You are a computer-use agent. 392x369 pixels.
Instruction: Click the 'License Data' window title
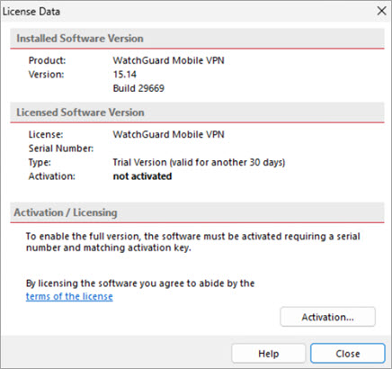pyautogui.click(x=31, y=12)
